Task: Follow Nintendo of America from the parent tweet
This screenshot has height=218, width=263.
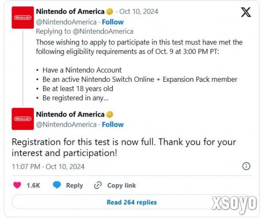Action: [113, 22]
